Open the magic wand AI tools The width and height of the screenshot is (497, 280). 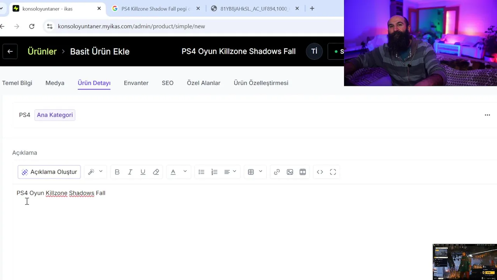click(91, 172)
